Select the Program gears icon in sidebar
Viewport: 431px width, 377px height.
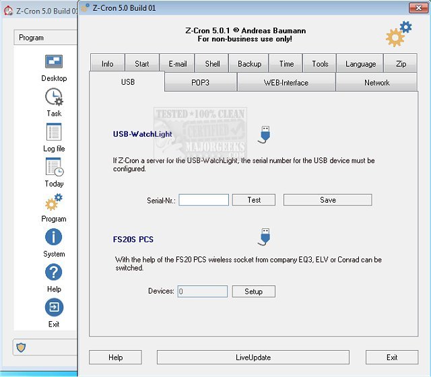(x=54, y=202)
